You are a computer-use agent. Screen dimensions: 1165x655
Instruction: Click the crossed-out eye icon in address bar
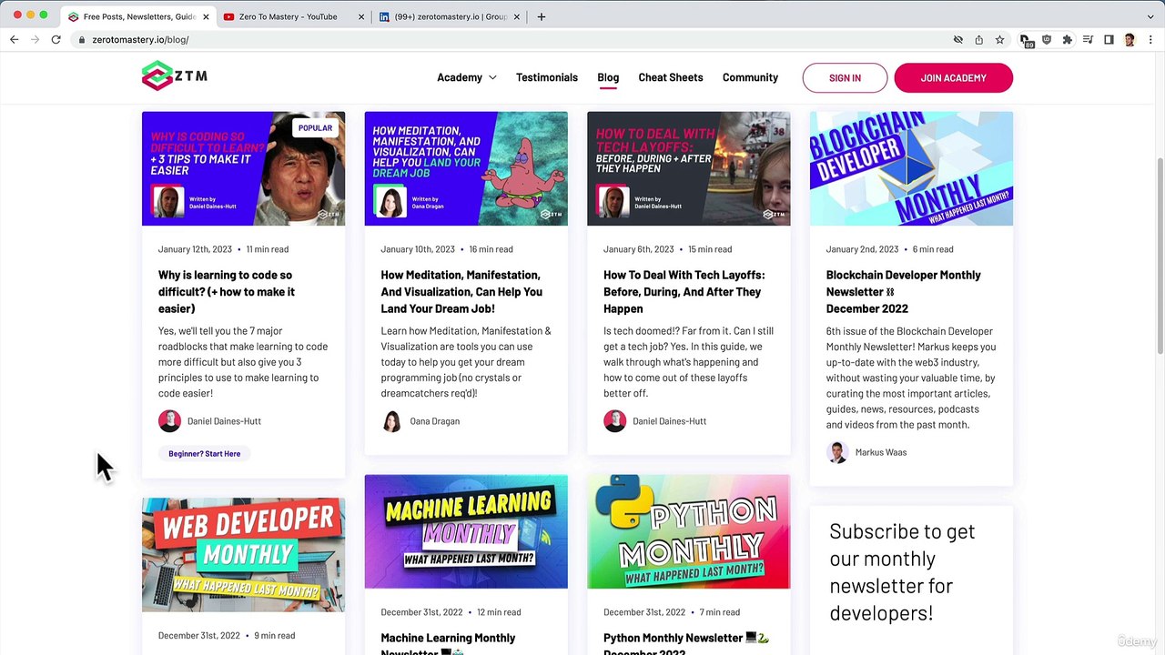957,40
